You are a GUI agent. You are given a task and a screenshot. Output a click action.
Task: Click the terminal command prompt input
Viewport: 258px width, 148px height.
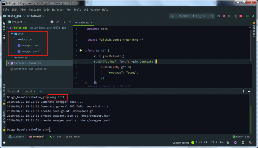tap(50, 129)
